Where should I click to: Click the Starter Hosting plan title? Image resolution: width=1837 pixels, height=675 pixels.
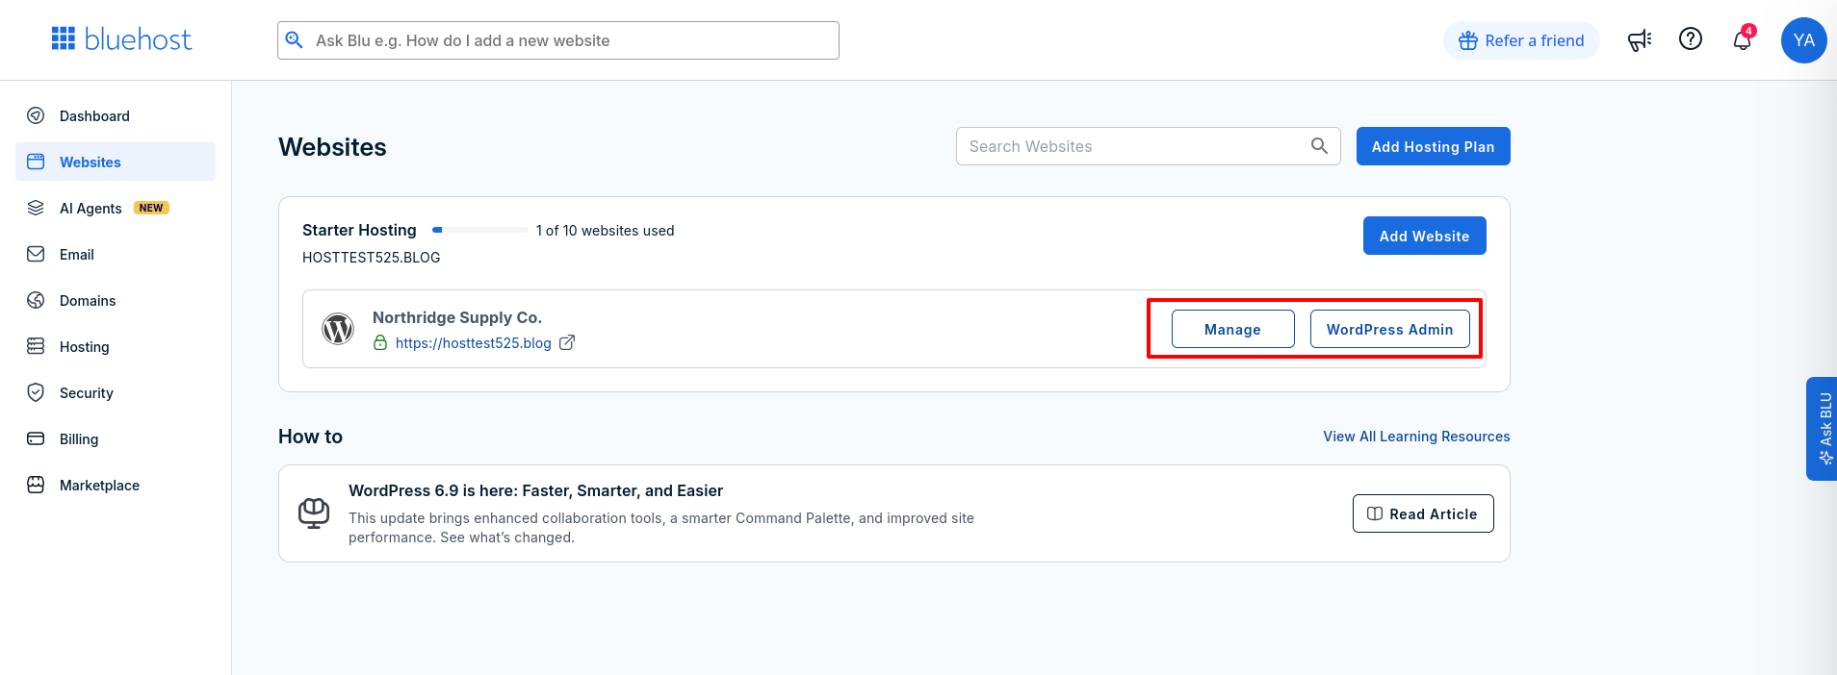click(359, 230)
